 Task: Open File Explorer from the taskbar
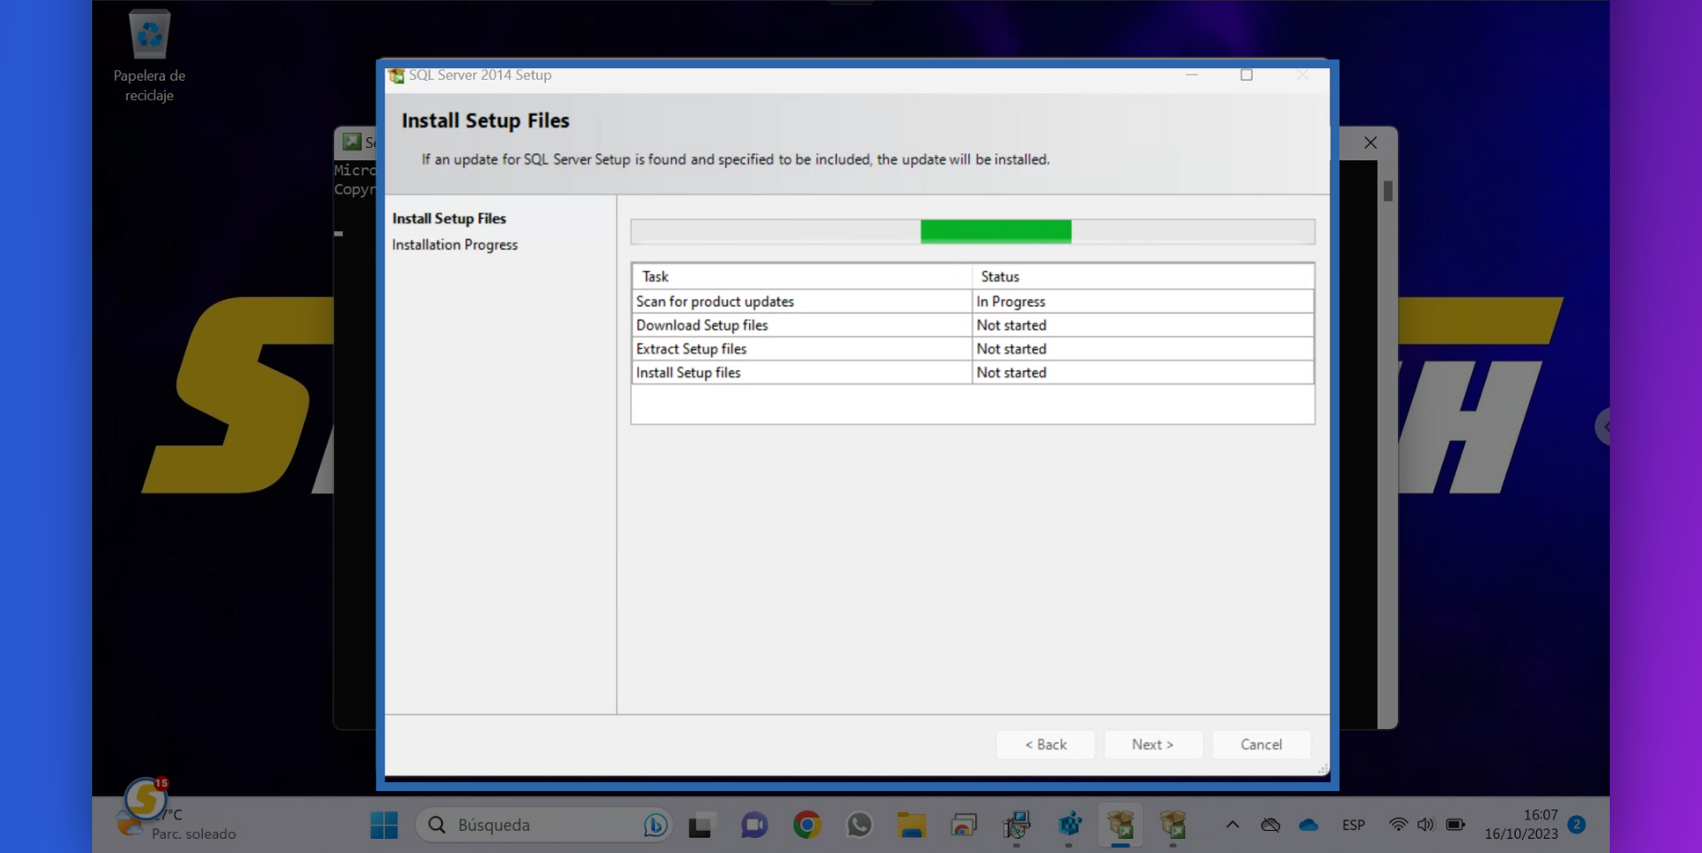[x=912, y=825]
